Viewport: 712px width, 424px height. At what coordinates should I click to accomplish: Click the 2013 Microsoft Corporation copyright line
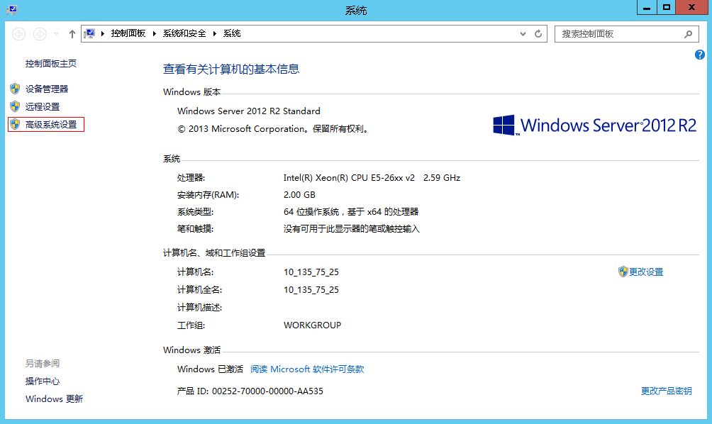(x=272, y=129)
